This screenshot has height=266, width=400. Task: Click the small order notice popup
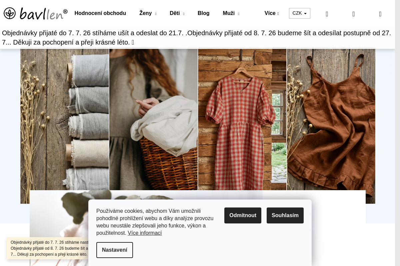pyautogui.click(x=48, y=248)
